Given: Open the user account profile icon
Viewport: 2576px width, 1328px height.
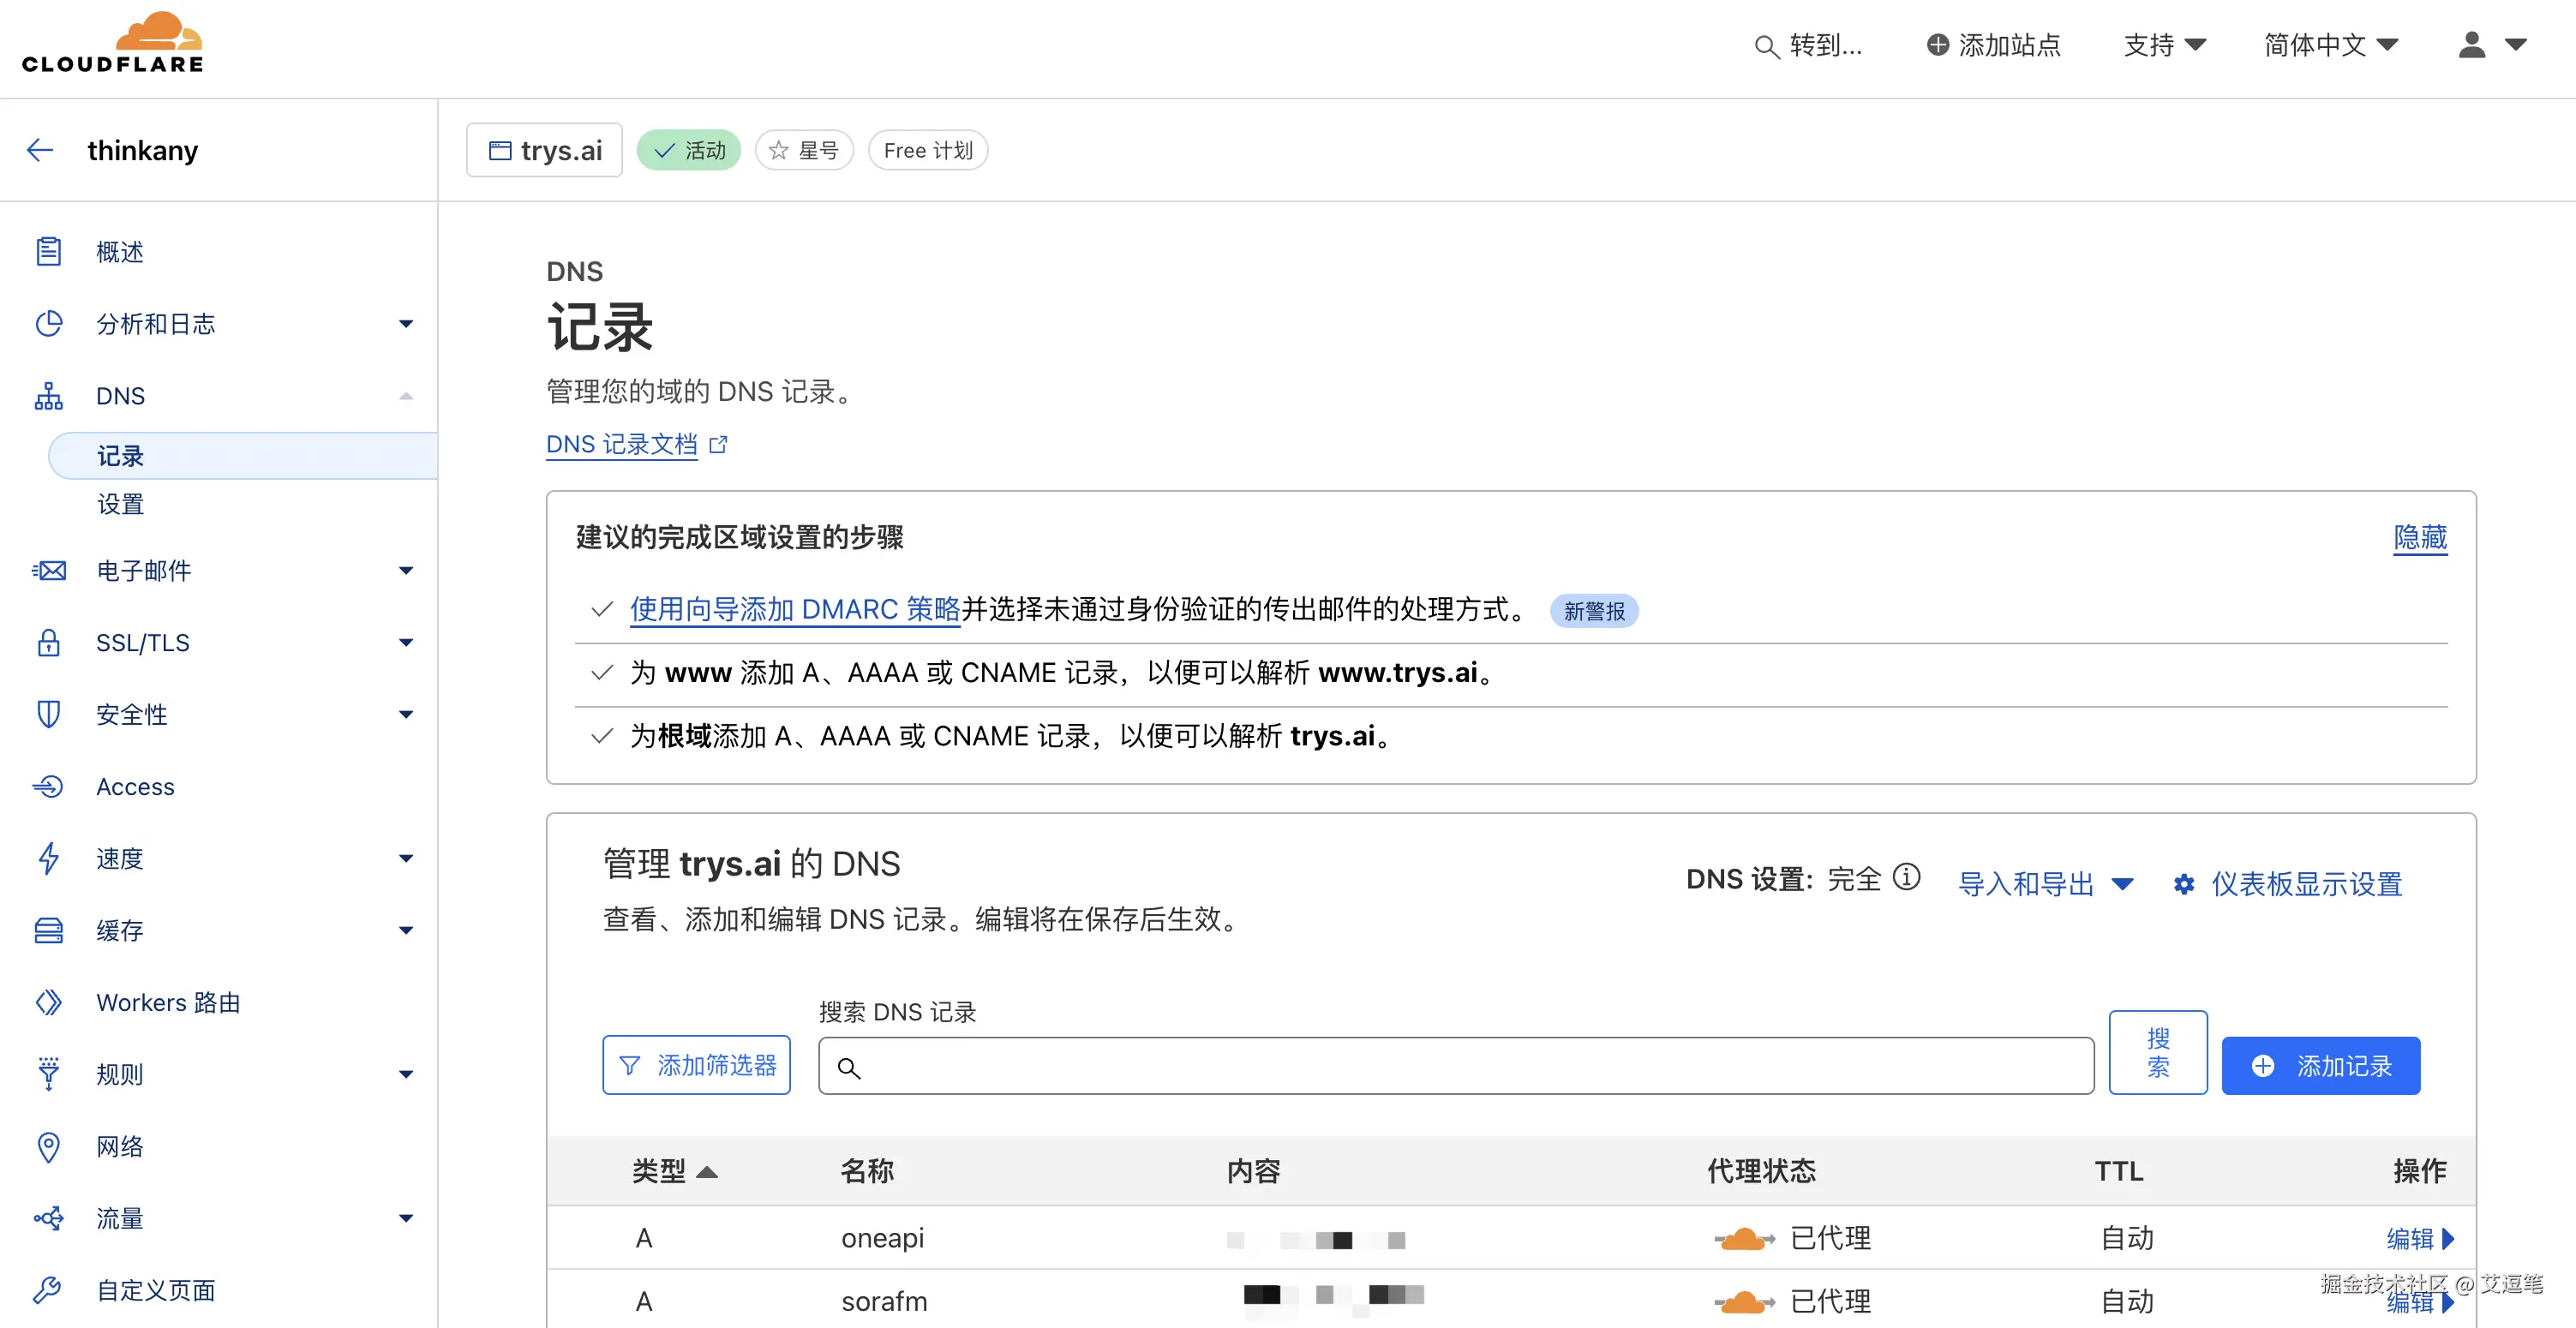Looking at the screenshot, I should [2472, 45].
